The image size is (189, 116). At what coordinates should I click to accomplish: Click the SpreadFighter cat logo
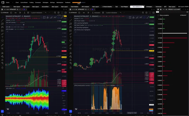pyautogui.click(x=3, y=2)
